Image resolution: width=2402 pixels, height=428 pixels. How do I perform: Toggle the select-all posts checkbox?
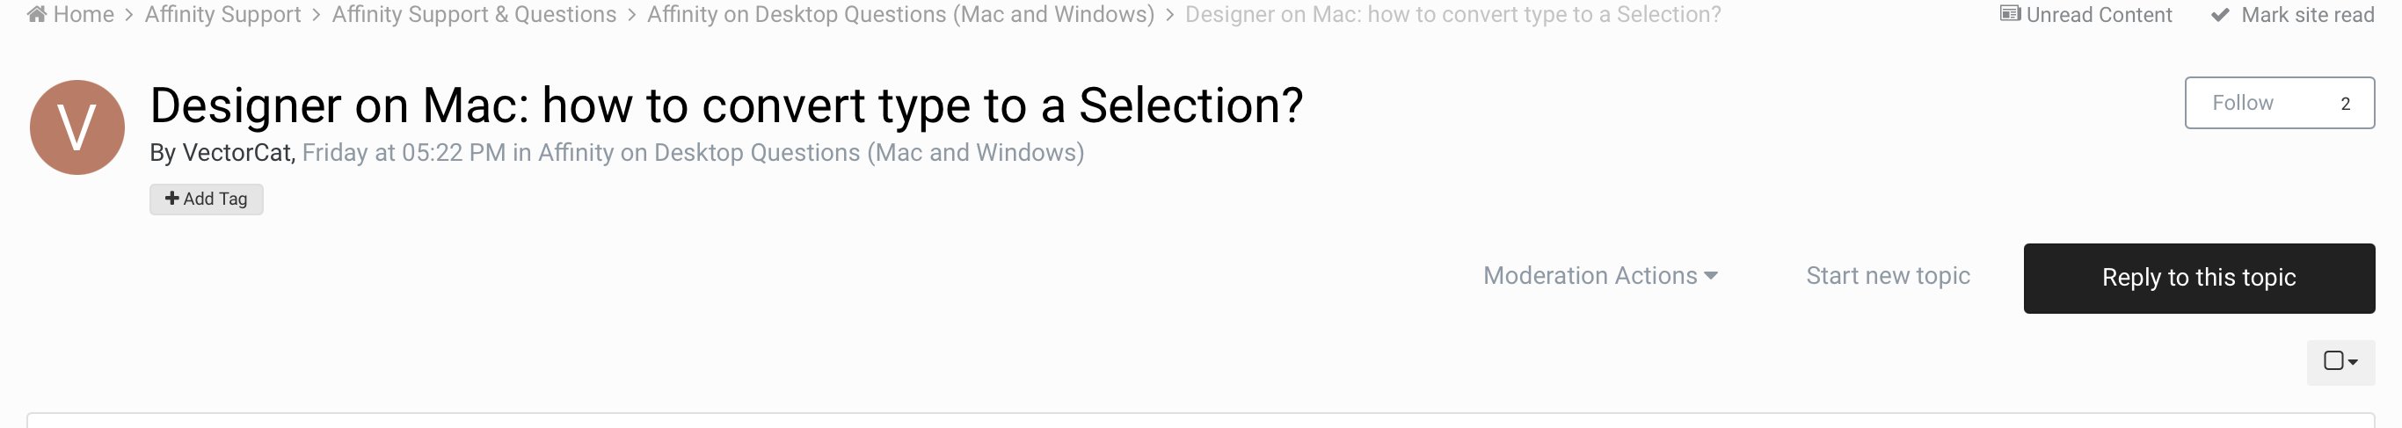tap(2333, 361)
